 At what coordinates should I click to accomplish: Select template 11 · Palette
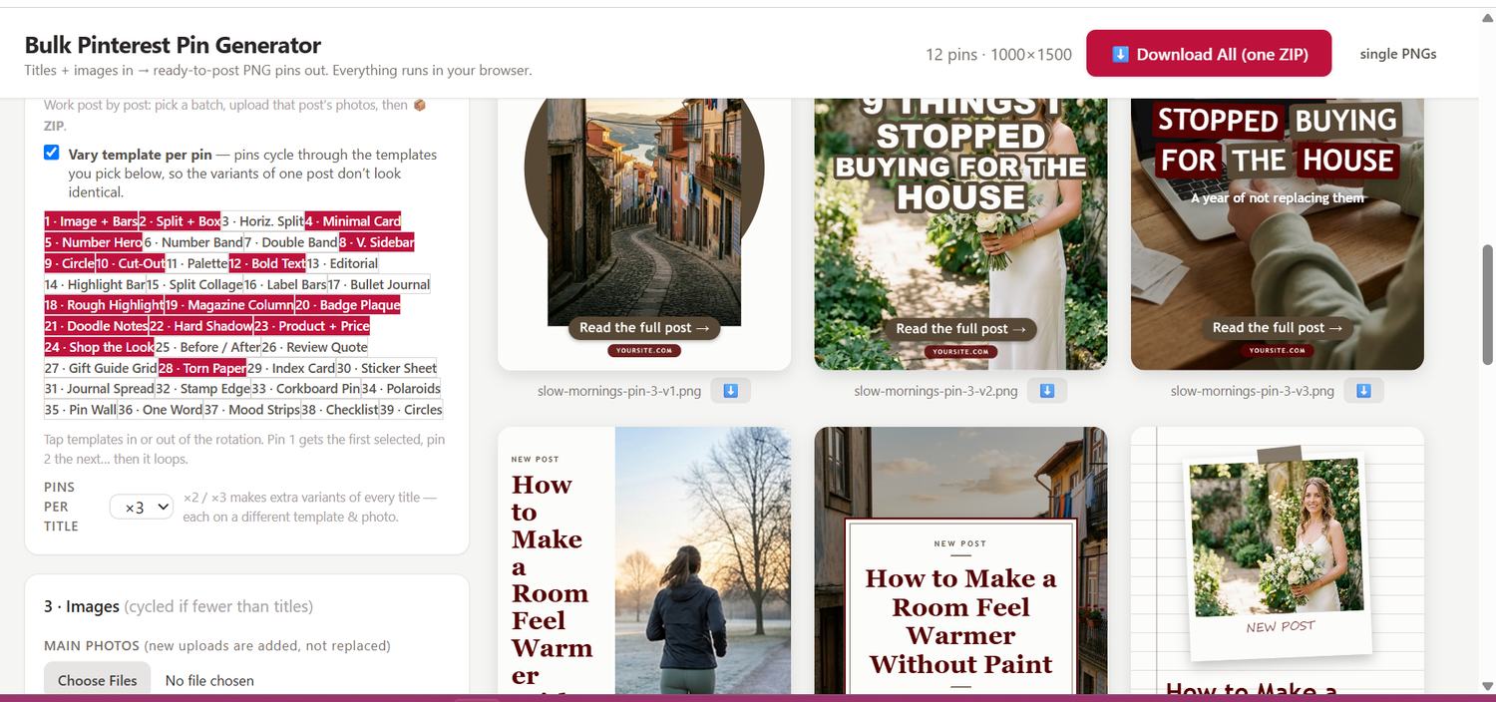tap(196, 263)
